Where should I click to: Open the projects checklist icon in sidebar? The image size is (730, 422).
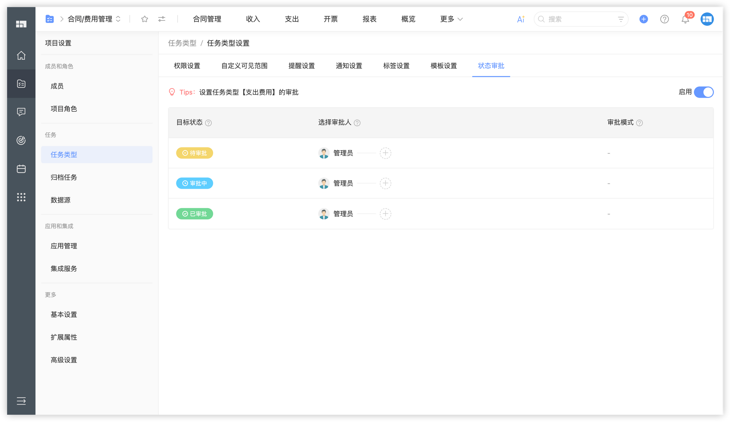tap(21, 84)
